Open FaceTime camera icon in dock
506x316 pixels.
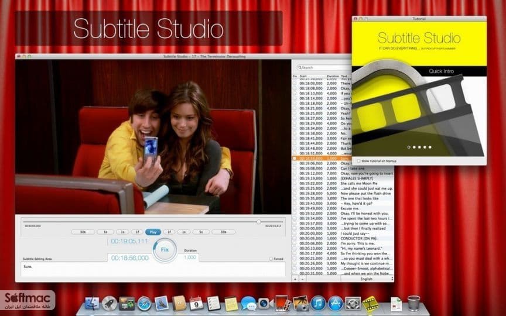pyautogui.click(x=265, y=304)
